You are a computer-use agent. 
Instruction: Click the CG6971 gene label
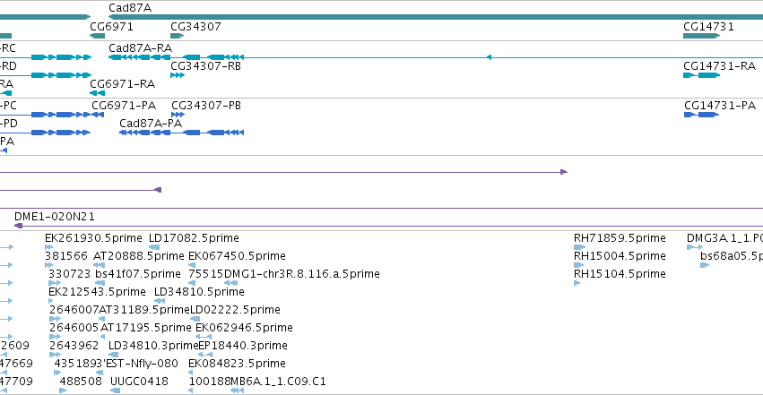pos(111,27)
